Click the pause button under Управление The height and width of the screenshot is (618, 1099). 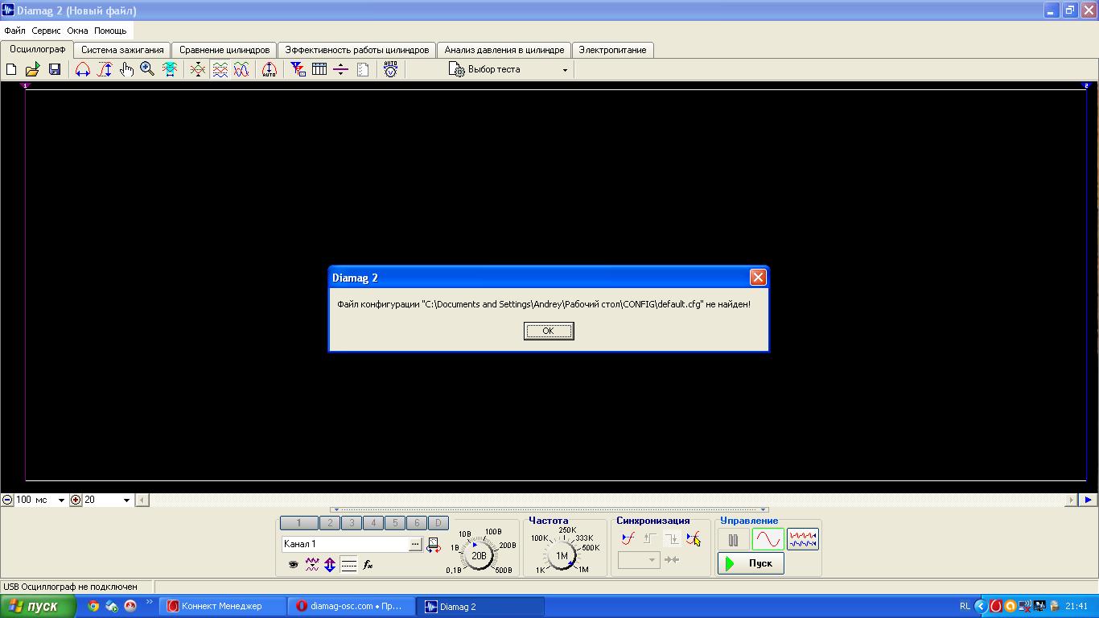click(733, 540)
